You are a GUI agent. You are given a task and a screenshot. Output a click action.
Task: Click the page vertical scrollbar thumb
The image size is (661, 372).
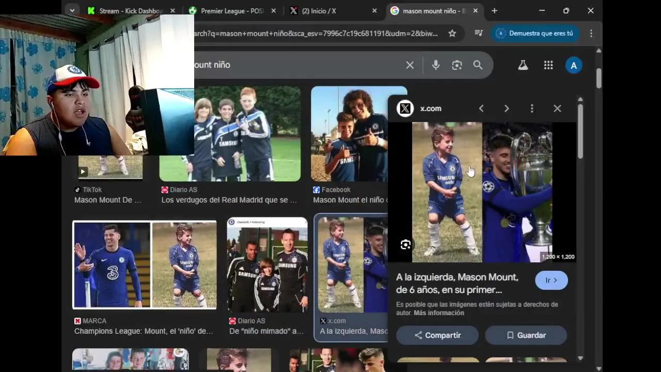click(599, 78)
